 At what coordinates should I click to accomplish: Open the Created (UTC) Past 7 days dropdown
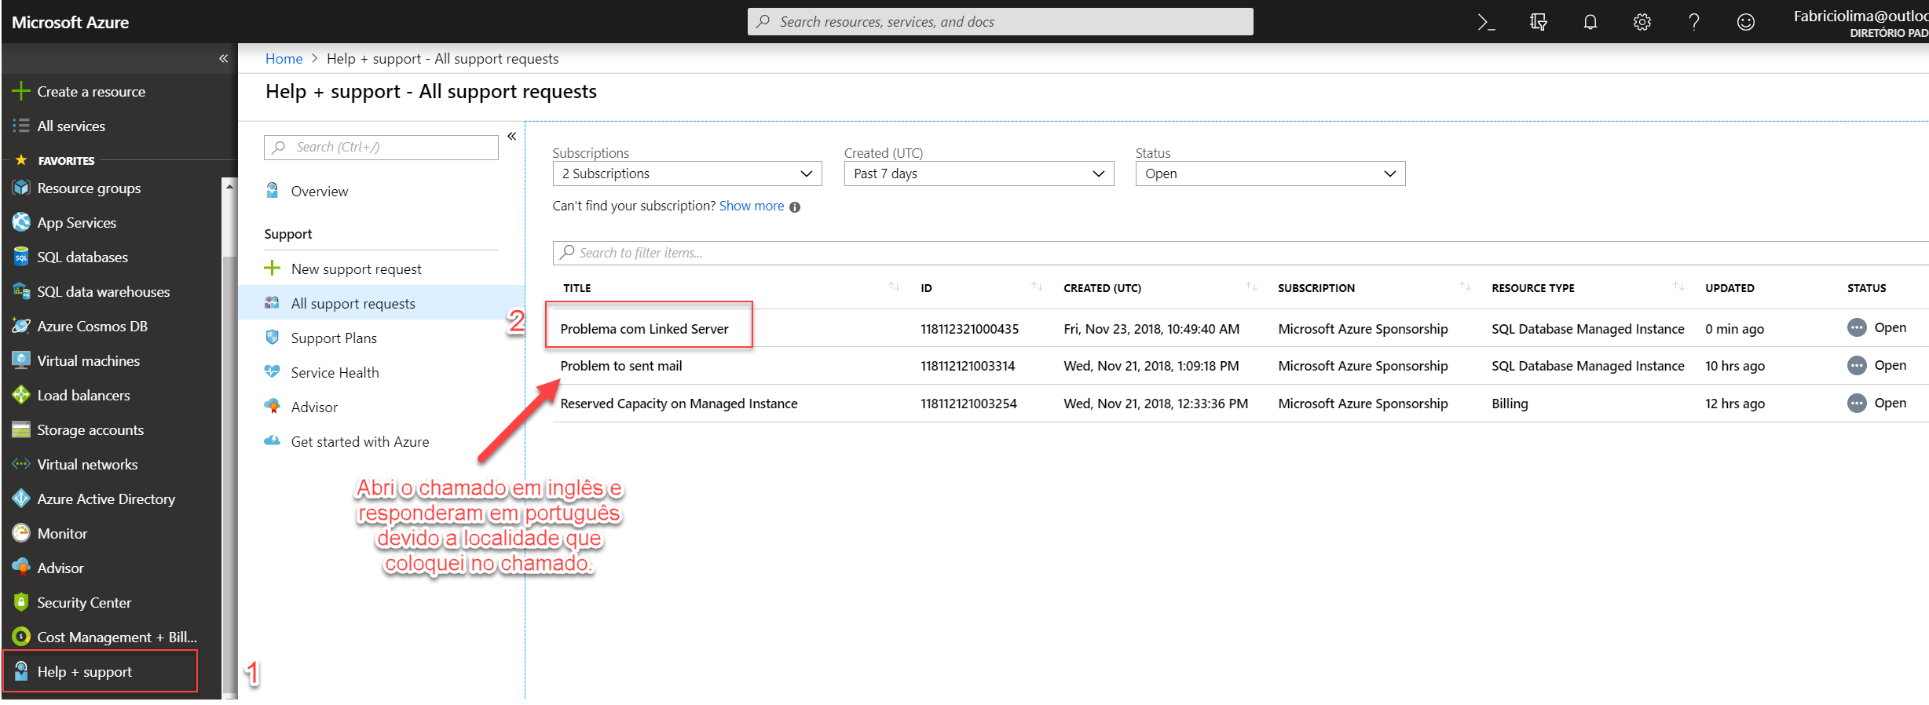978,174
